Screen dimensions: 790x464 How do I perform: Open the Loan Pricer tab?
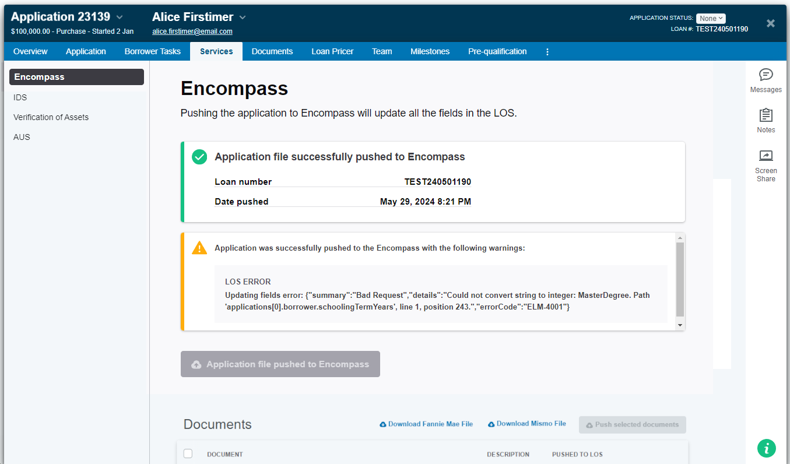332,51
